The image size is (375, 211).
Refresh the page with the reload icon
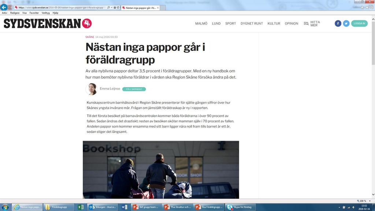tap(118, 8)
